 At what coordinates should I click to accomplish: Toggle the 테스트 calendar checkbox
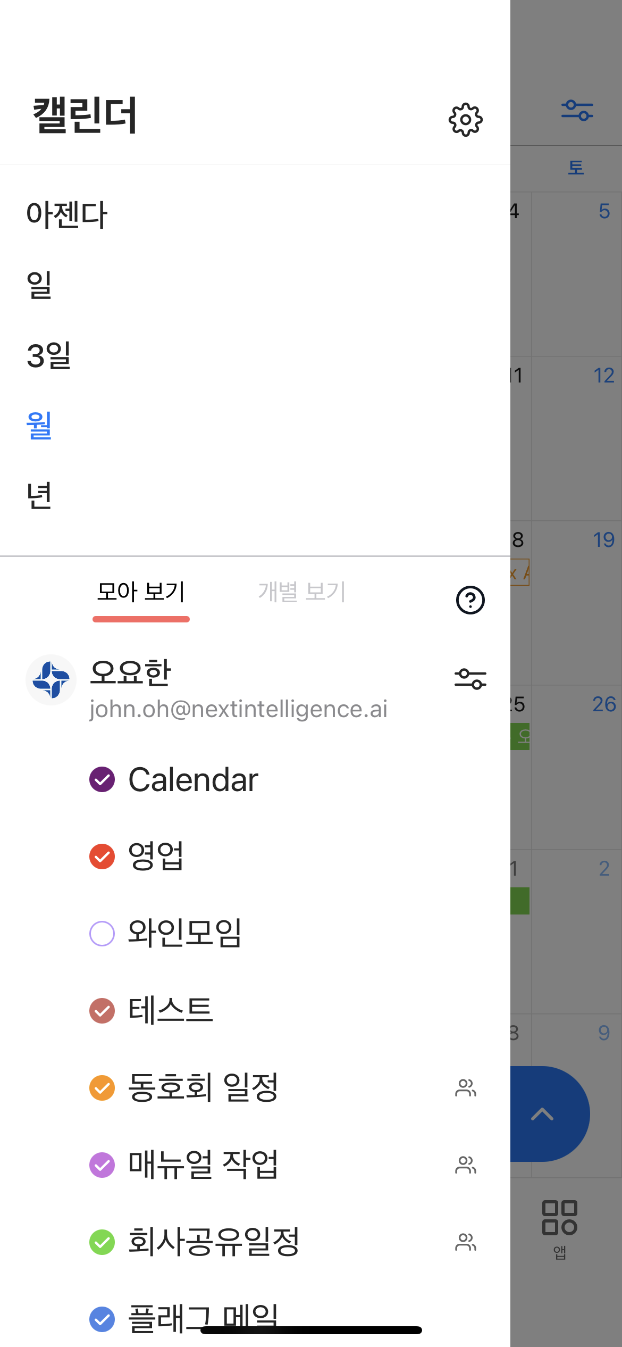[x=102, y=1011]
